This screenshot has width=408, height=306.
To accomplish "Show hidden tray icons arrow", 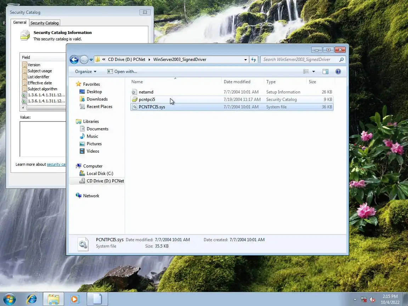I will tap(355, 300).
